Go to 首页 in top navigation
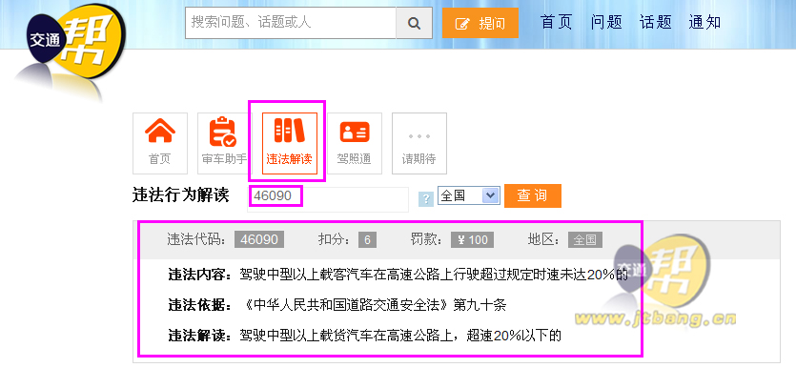Image resolution: width=796 pixels, height=368 pixels. pos(557,22)
